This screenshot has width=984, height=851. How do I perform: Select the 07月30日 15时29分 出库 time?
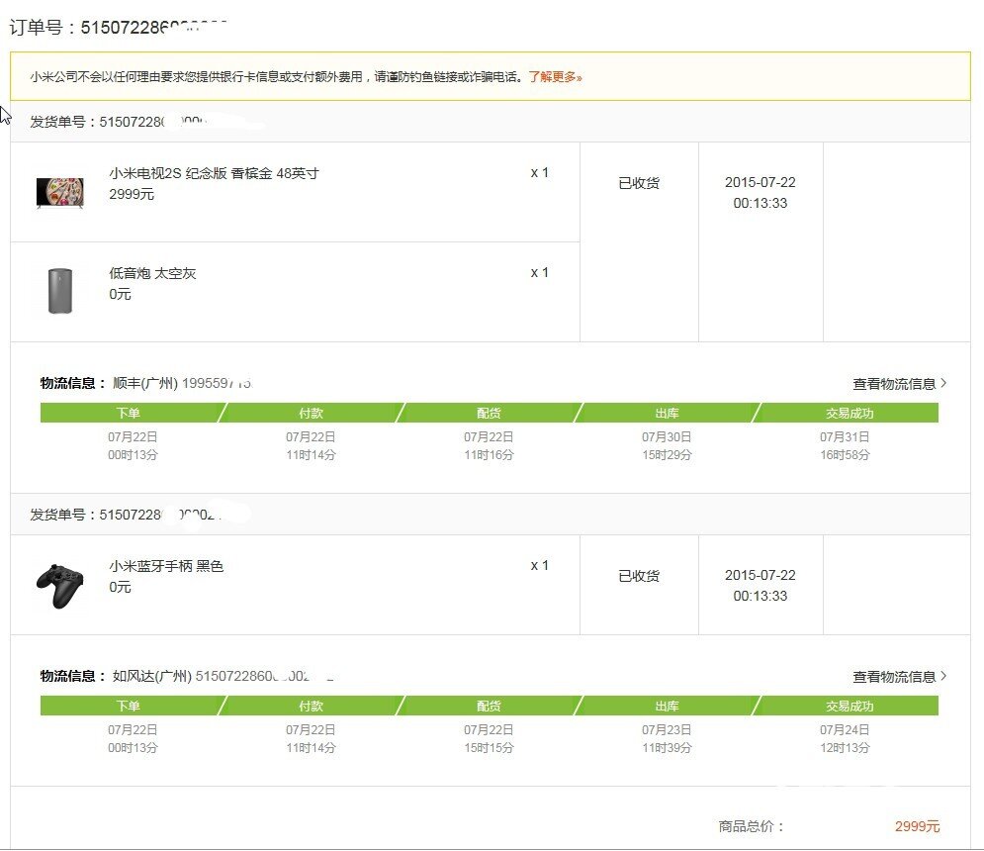point(667,445)
